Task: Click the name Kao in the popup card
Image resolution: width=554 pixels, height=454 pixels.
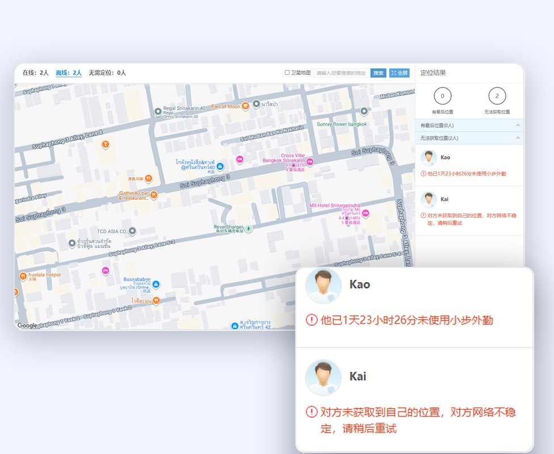Action: 360,284
